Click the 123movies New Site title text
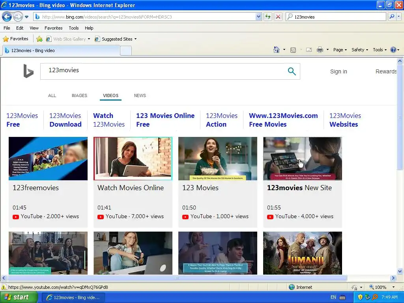This screenshot has width=404, height=303. click(299, 187)
